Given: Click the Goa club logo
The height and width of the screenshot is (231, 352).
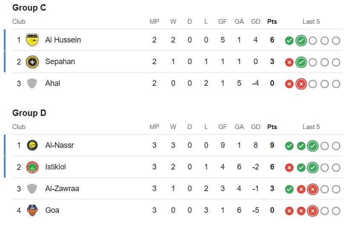Looking at the screenshot, I should [32, 210].
